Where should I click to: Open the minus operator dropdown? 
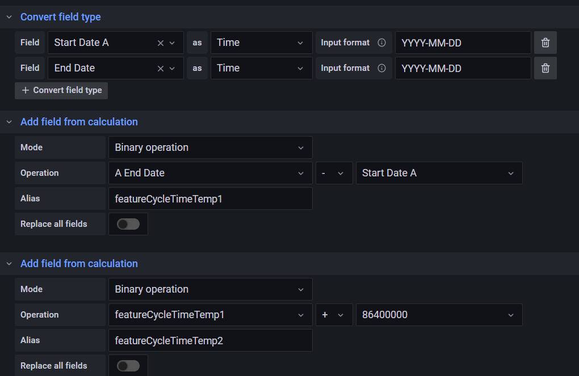[334, 172]
